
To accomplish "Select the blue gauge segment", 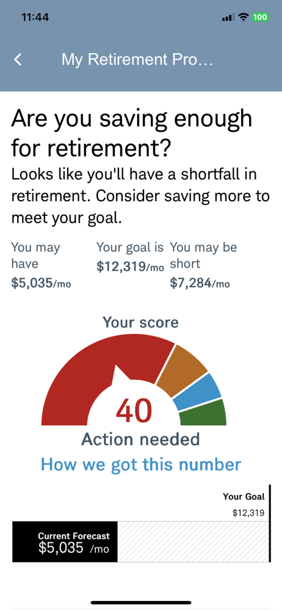I will 198,392.
